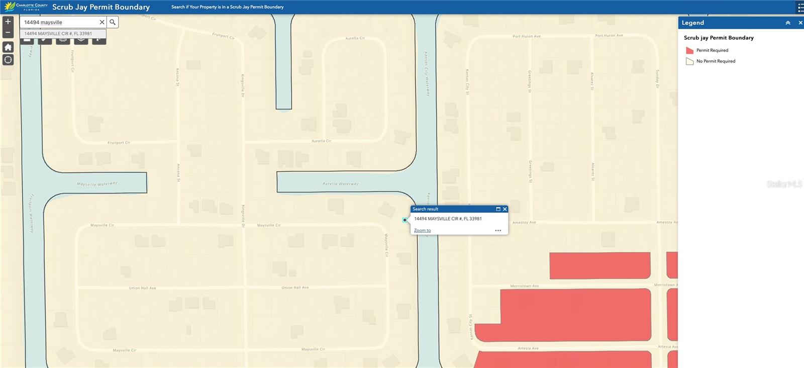Viewport: 804px width, 368px height.
Task: Open the print widget
Action: pyautogui.click(x=63, y=40)
